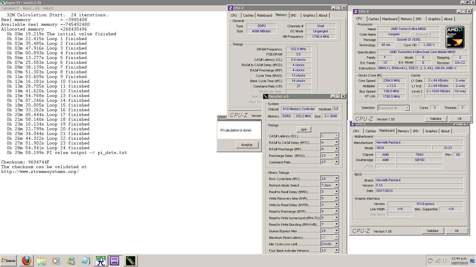Click OK in CPU-Z Mainboard window
This screenshot has width=476, height=267.
(457, 231)
